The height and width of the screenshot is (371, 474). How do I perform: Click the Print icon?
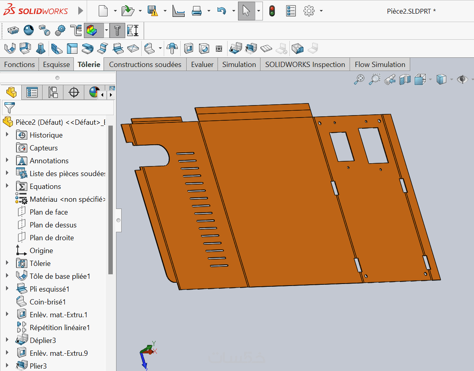(x=197, y=11)
